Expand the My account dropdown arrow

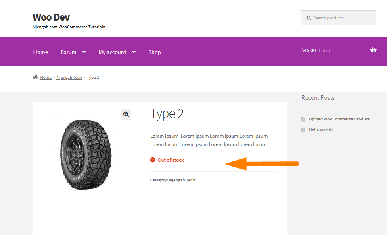(134, 52)
